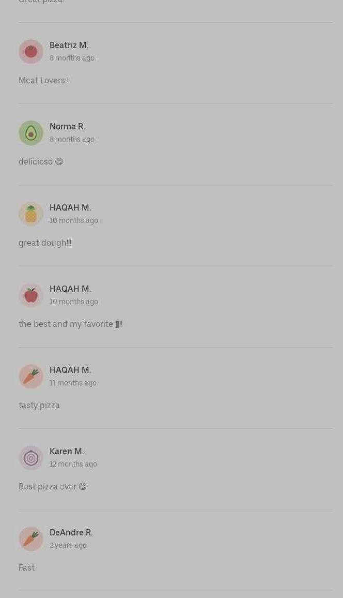Click Beatriz M.'s tomato avatar icon
This screenshot has height=598, width=343.
(x=31, y=52)
